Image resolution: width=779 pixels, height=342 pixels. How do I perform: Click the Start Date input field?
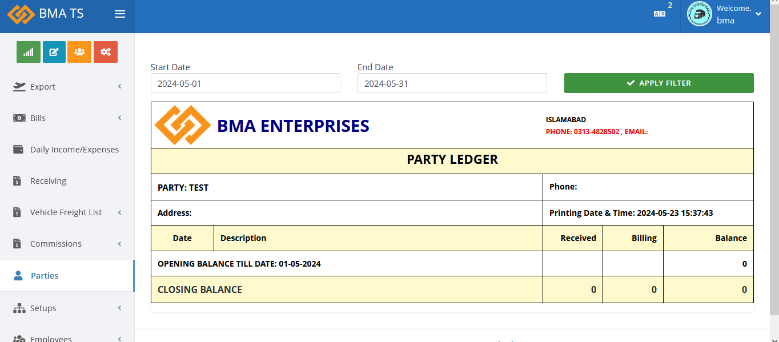[x=245, y=83]
